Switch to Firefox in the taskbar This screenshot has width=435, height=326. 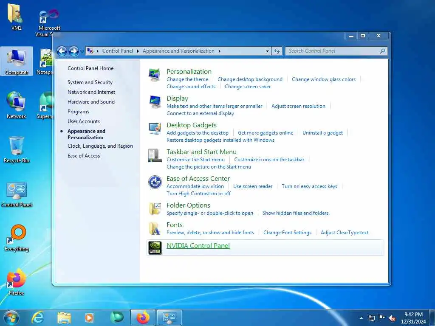click(x=143, y=318)
